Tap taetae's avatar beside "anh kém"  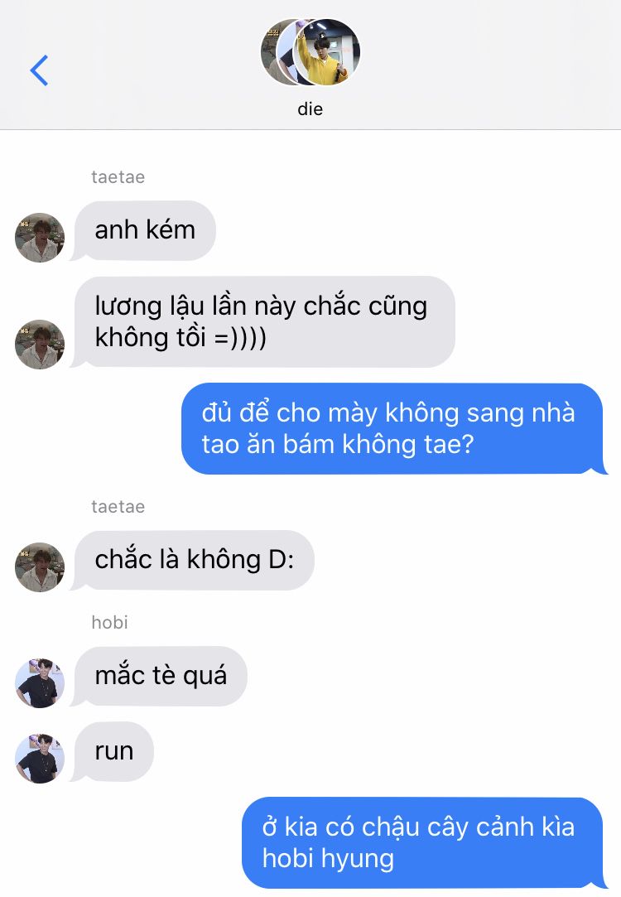40,238
